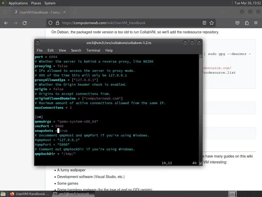Image resolution: width=262 pixels, height=197 pixels.
Task: Click 'Development software (Visual Studio, etc.)' item
Action: [91, 177]
